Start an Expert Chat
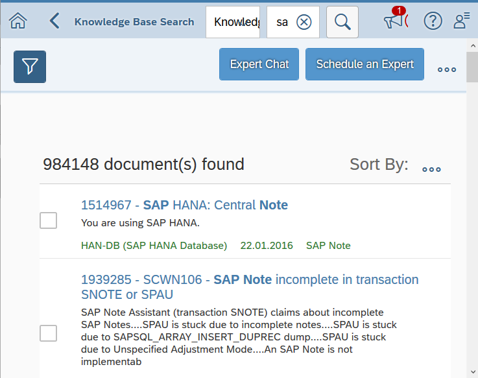 click(259, 64)
